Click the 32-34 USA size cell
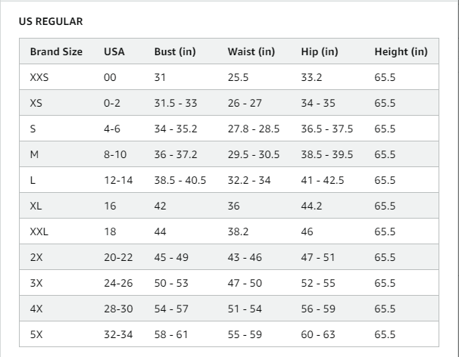 click(118, 334)
